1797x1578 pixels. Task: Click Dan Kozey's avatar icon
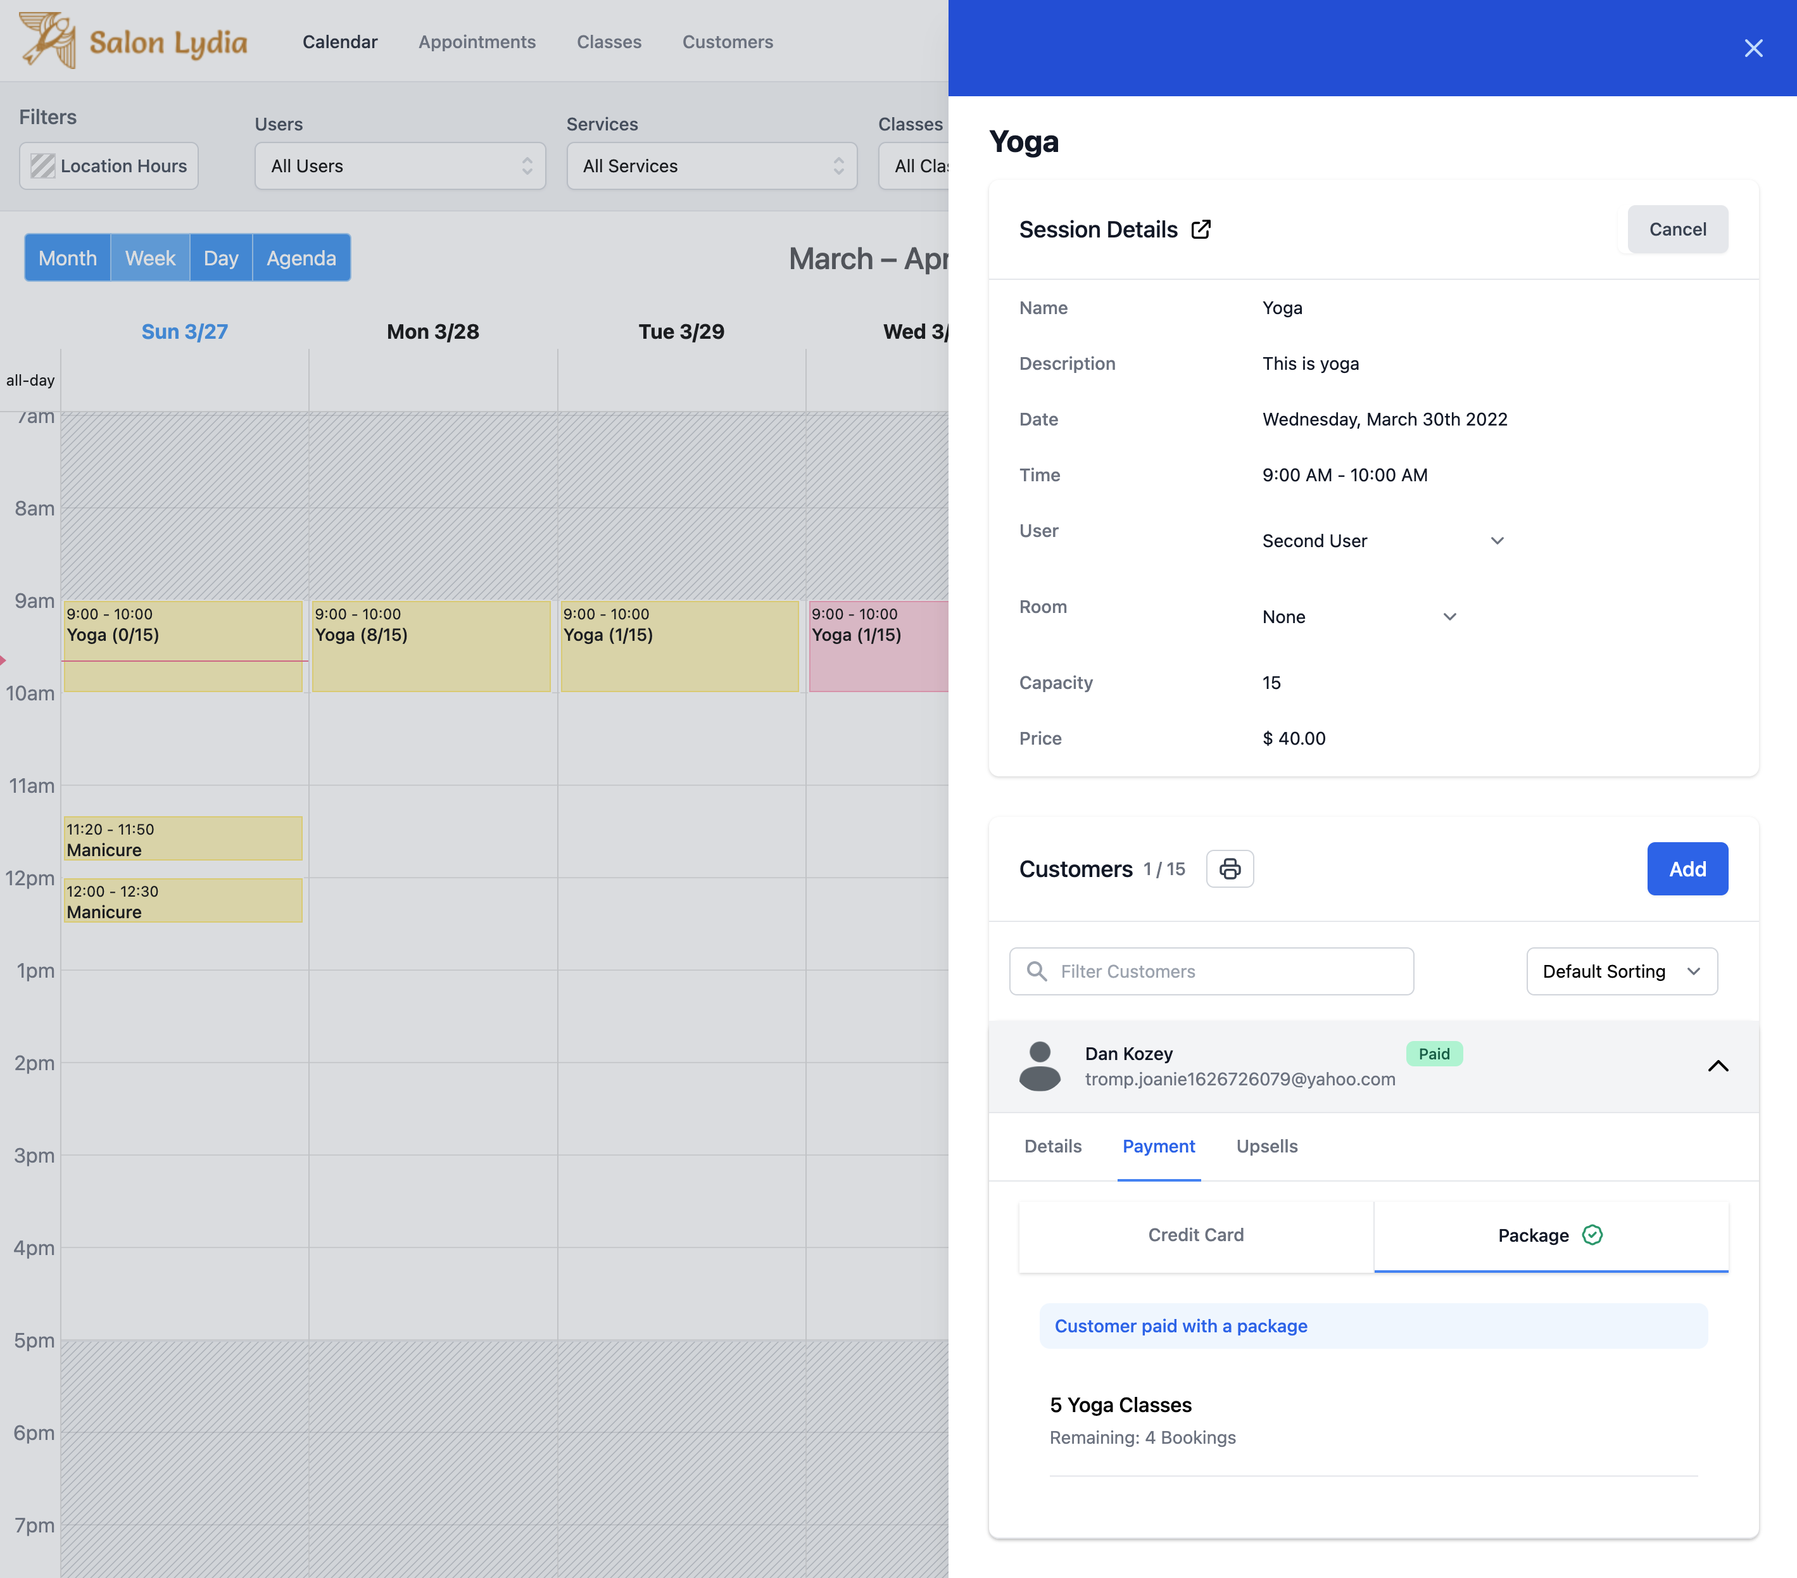point(1039,1066)
